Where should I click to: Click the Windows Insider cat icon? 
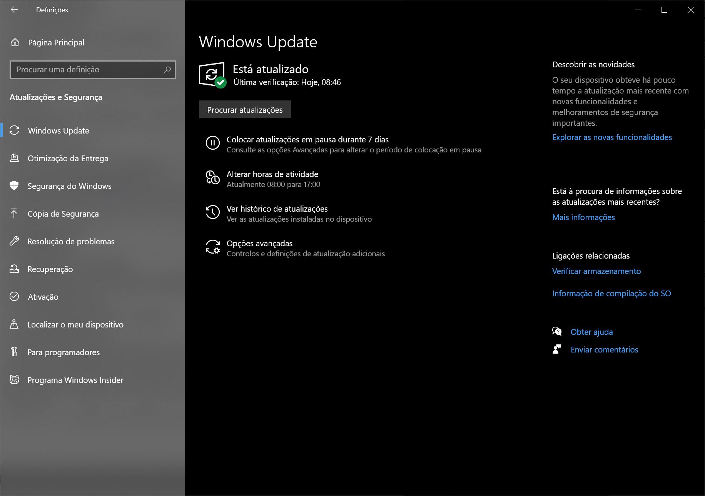[x=14, y=380]
